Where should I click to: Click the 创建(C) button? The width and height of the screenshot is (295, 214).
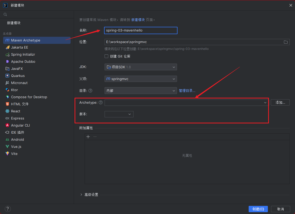[258, 209]
